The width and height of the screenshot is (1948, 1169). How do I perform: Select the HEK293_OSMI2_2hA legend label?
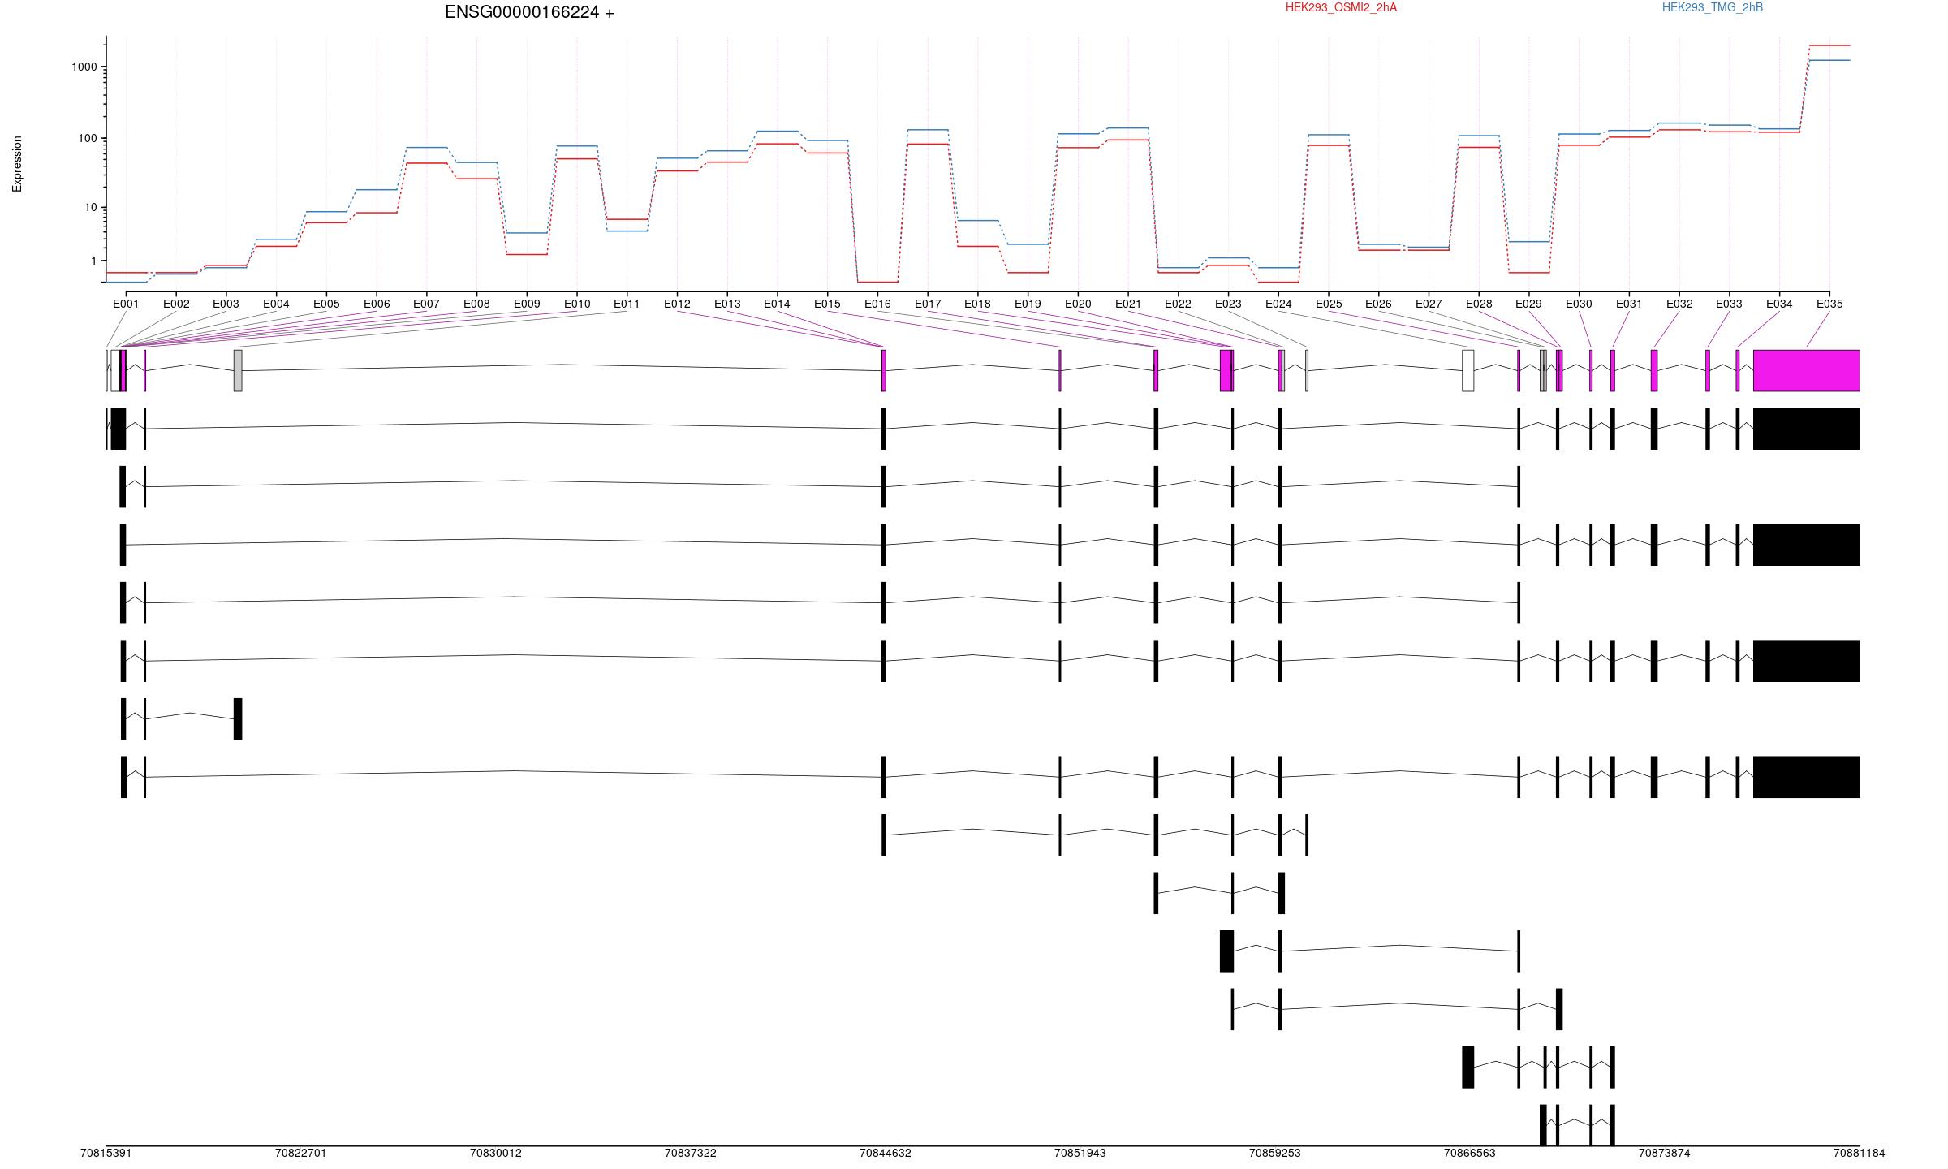(1341, 7)
